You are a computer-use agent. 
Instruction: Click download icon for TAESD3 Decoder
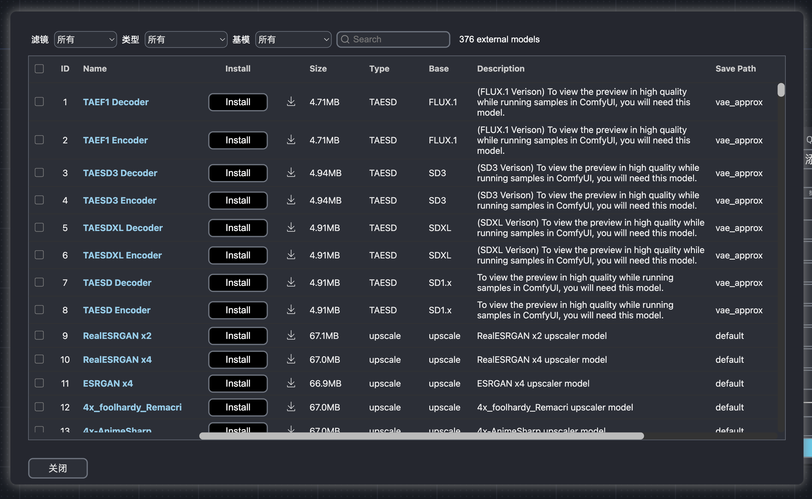291,173
